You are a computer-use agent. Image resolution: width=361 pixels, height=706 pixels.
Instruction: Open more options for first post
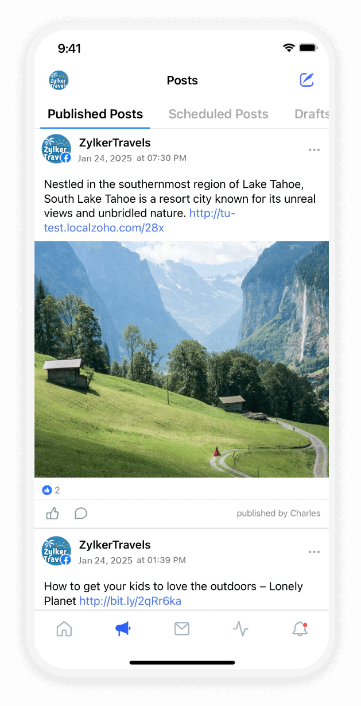(314, 150)
